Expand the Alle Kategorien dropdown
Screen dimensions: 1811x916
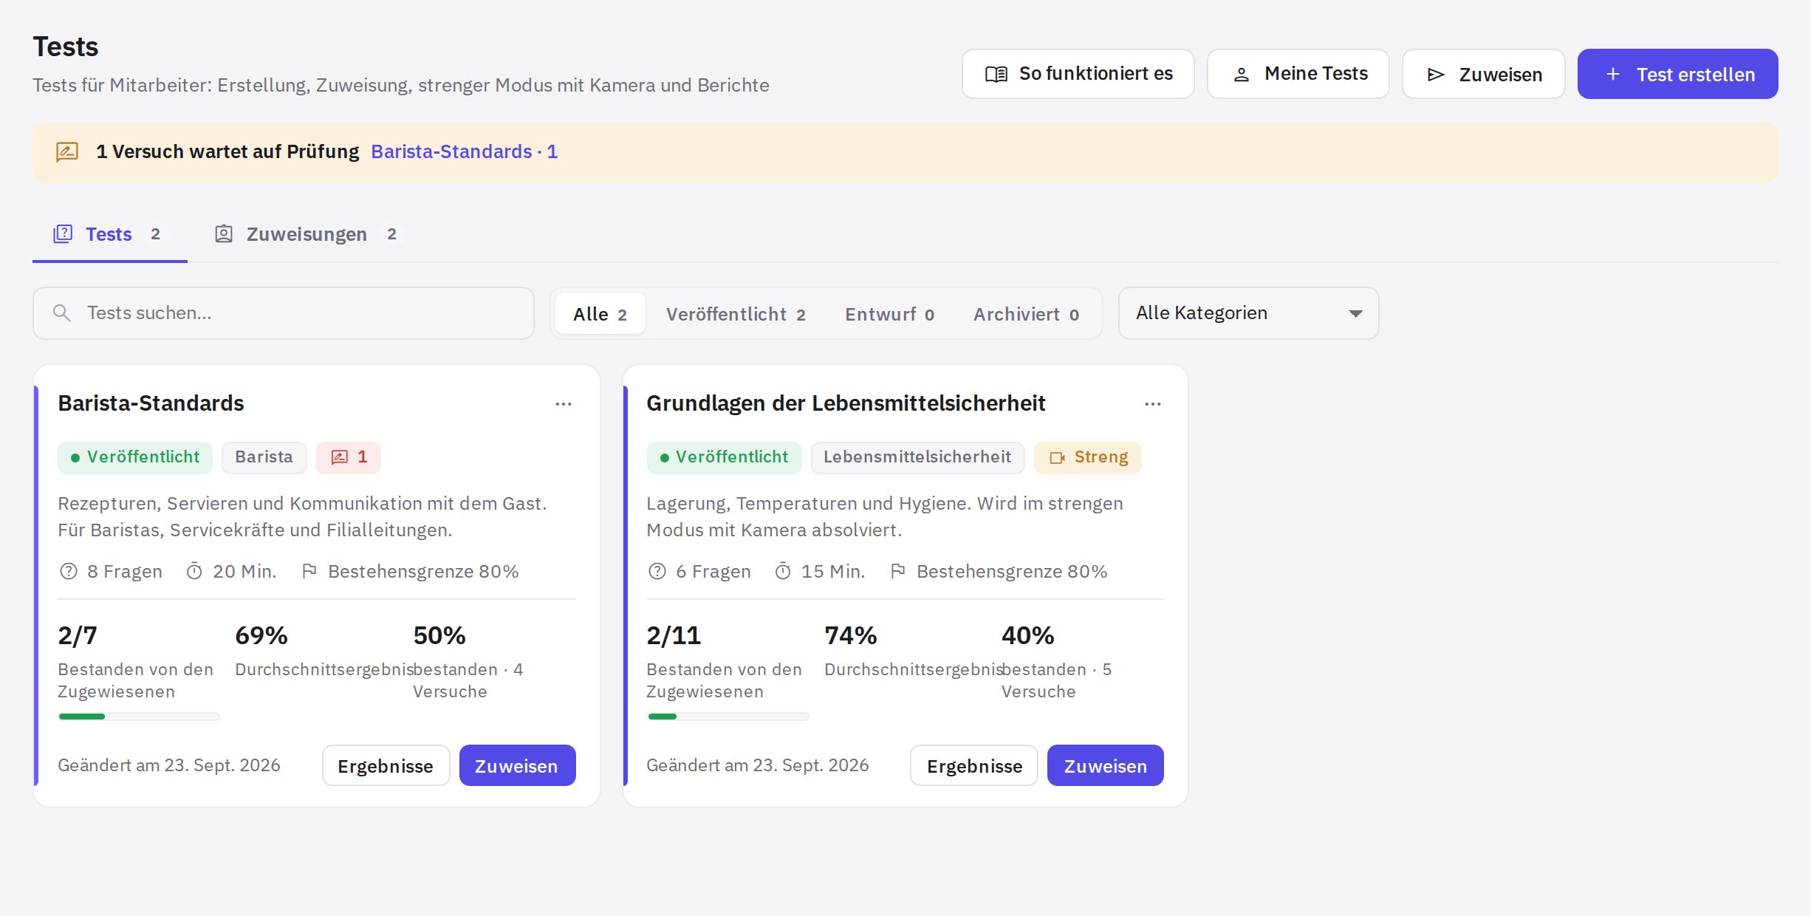pos(1248,313)
